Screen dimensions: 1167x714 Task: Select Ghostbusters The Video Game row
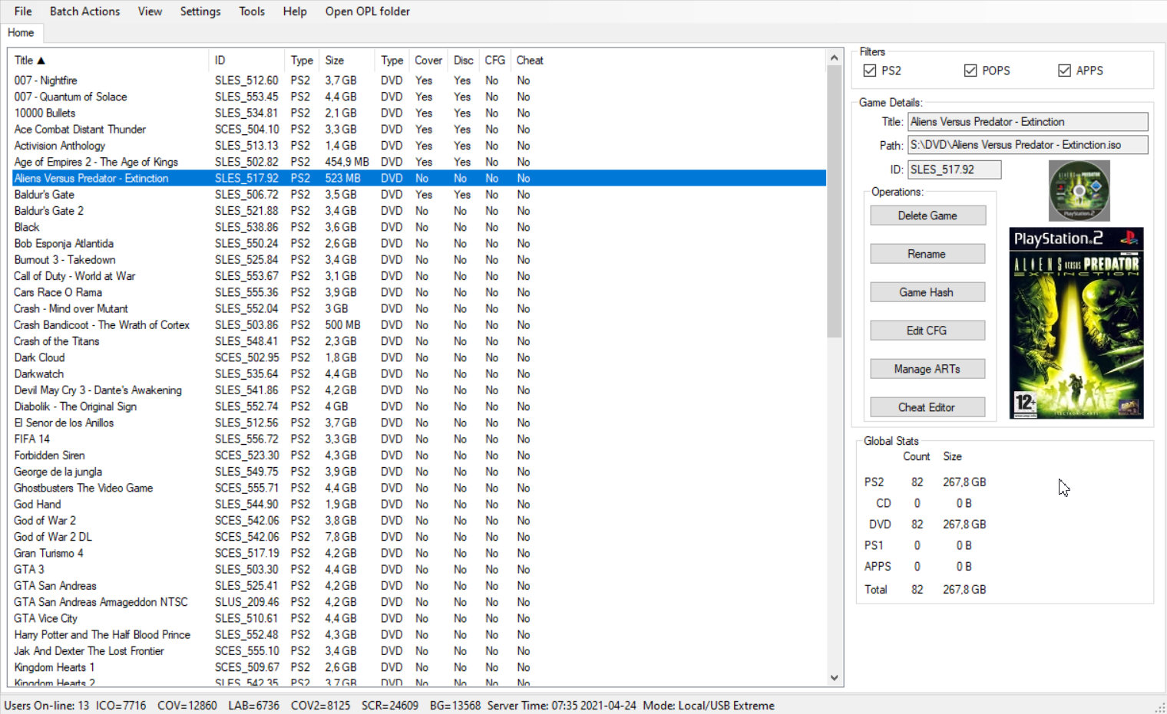[x=418, y=488]
